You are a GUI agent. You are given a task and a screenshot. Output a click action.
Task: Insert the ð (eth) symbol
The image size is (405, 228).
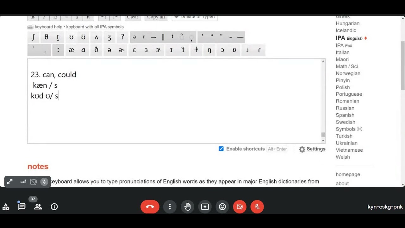(96, 50)
